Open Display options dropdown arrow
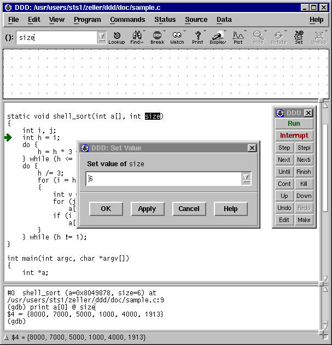The height and width of the screenshot is (345, 332). click(225, 31)
